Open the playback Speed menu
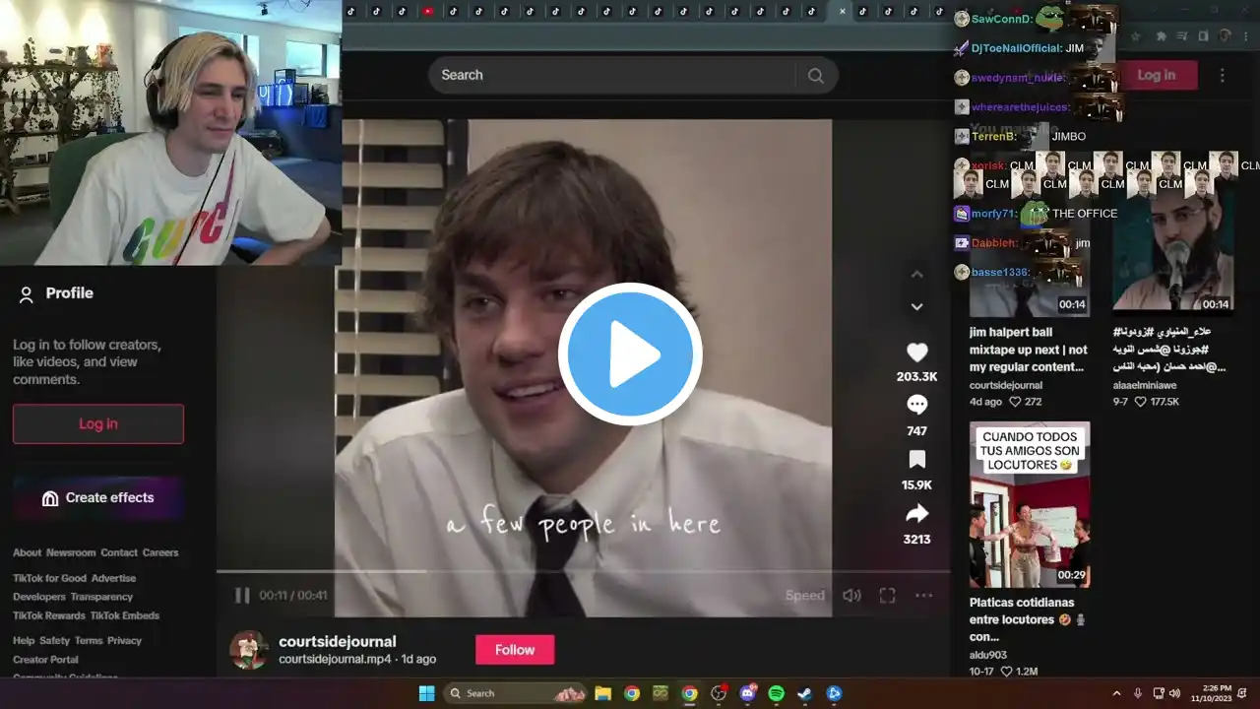Viewport: 1260px width, 709px height. (804, 596)
